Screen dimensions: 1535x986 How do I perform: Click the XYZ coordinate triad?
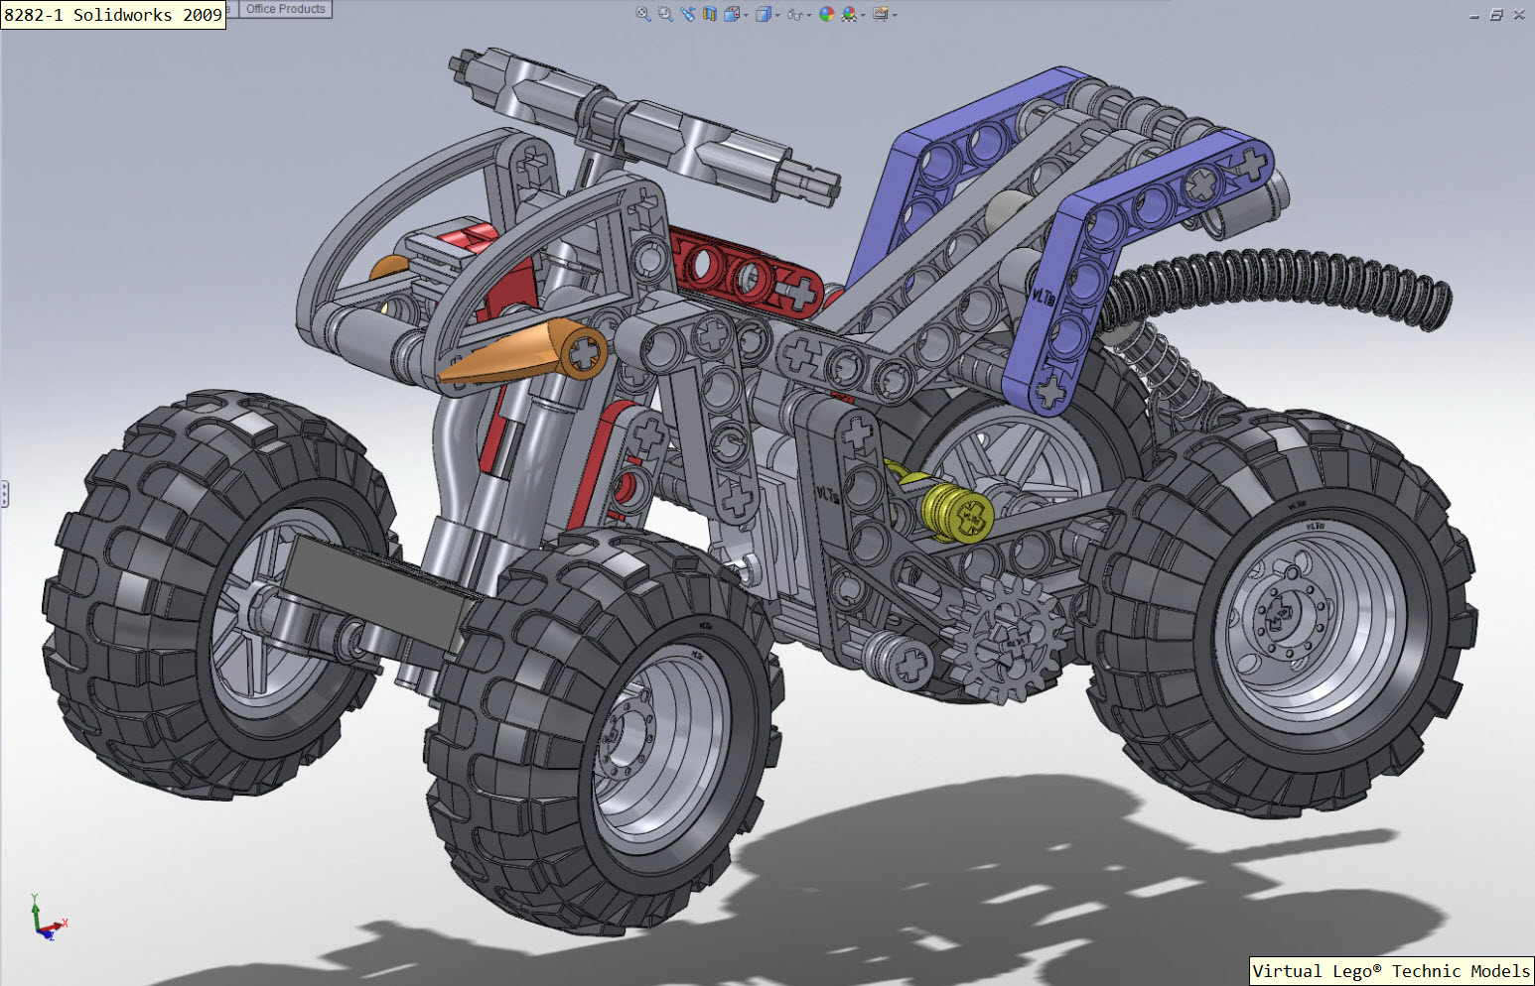point(46,918)
